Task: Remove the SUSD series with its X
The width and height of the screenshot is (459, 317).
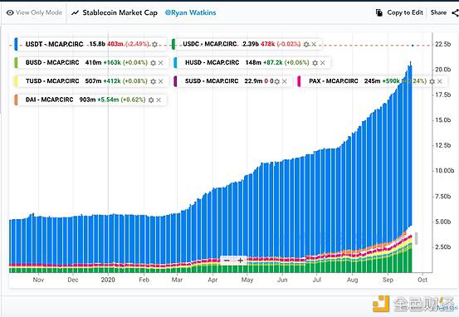Action: click(285, 81)
